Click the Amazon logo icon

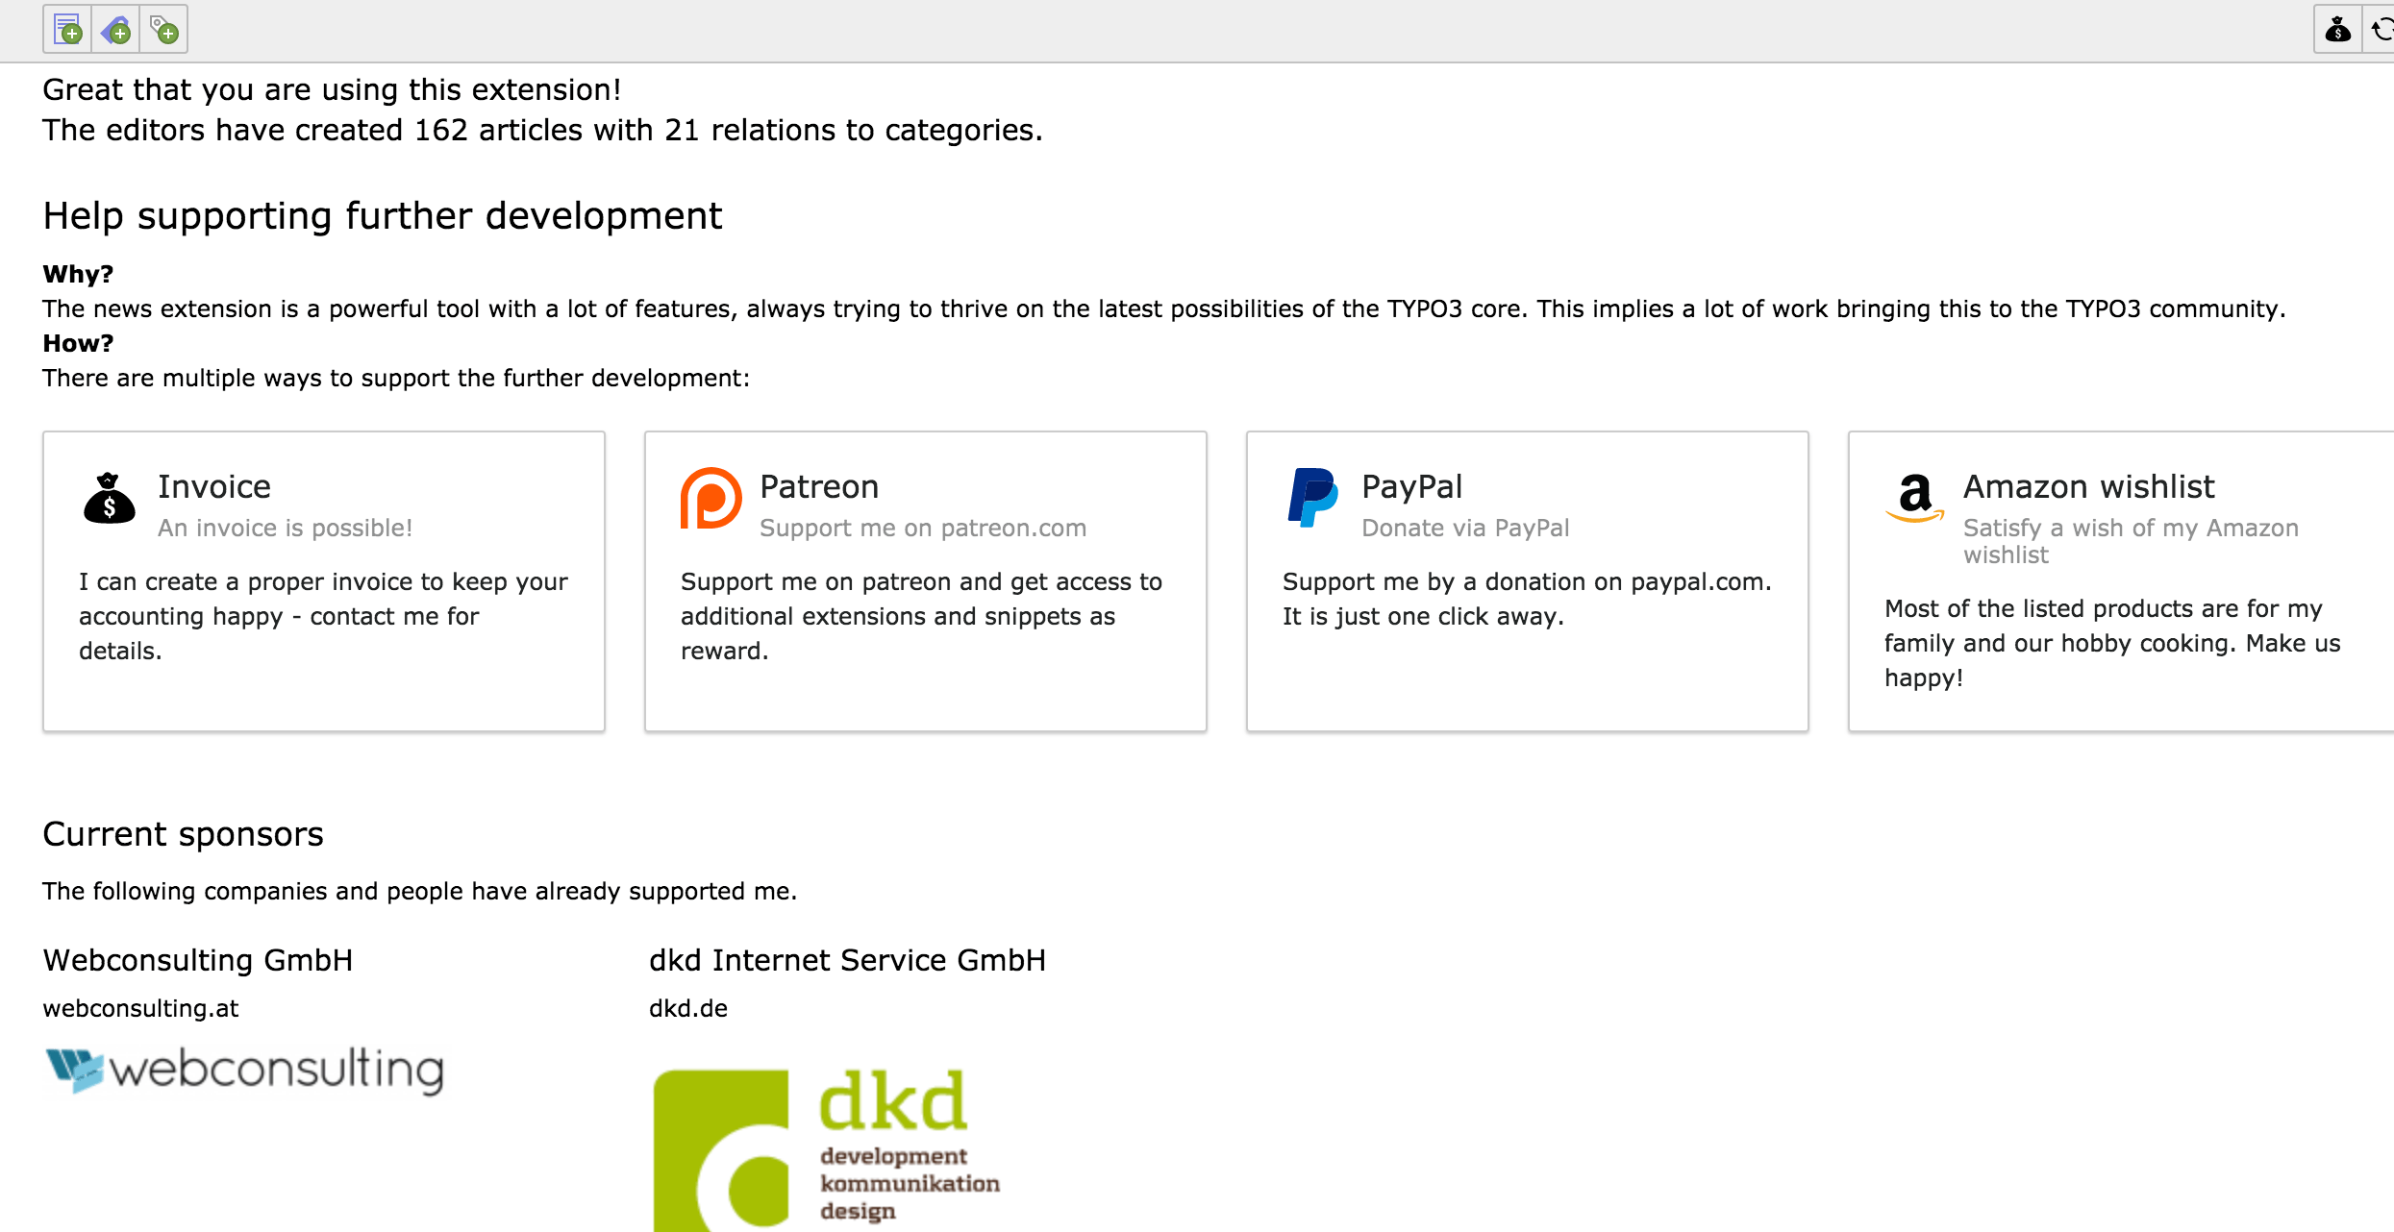point(1914,498)
